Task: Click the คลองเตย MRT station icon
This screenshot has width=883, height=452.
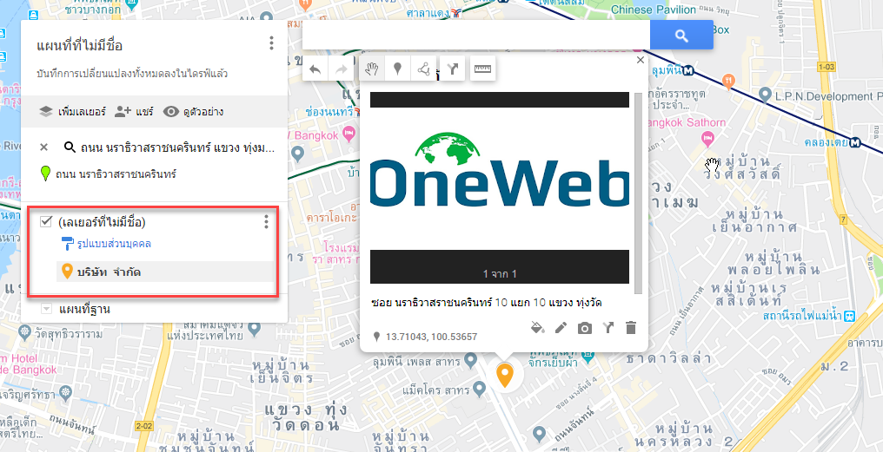Action: [856, 142]
